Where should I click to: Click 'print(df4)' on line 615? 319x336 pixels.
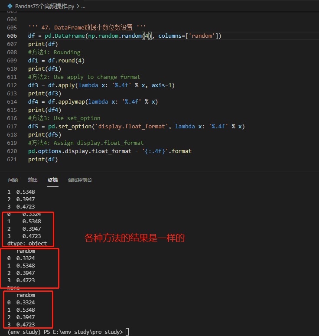[x=45, y=110]
